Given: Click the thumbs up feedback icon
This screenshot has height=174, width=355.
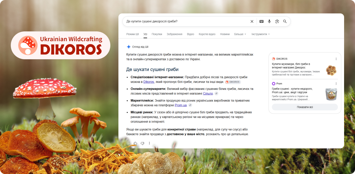Looking at the screenshot, I should (x=135, y=143).
